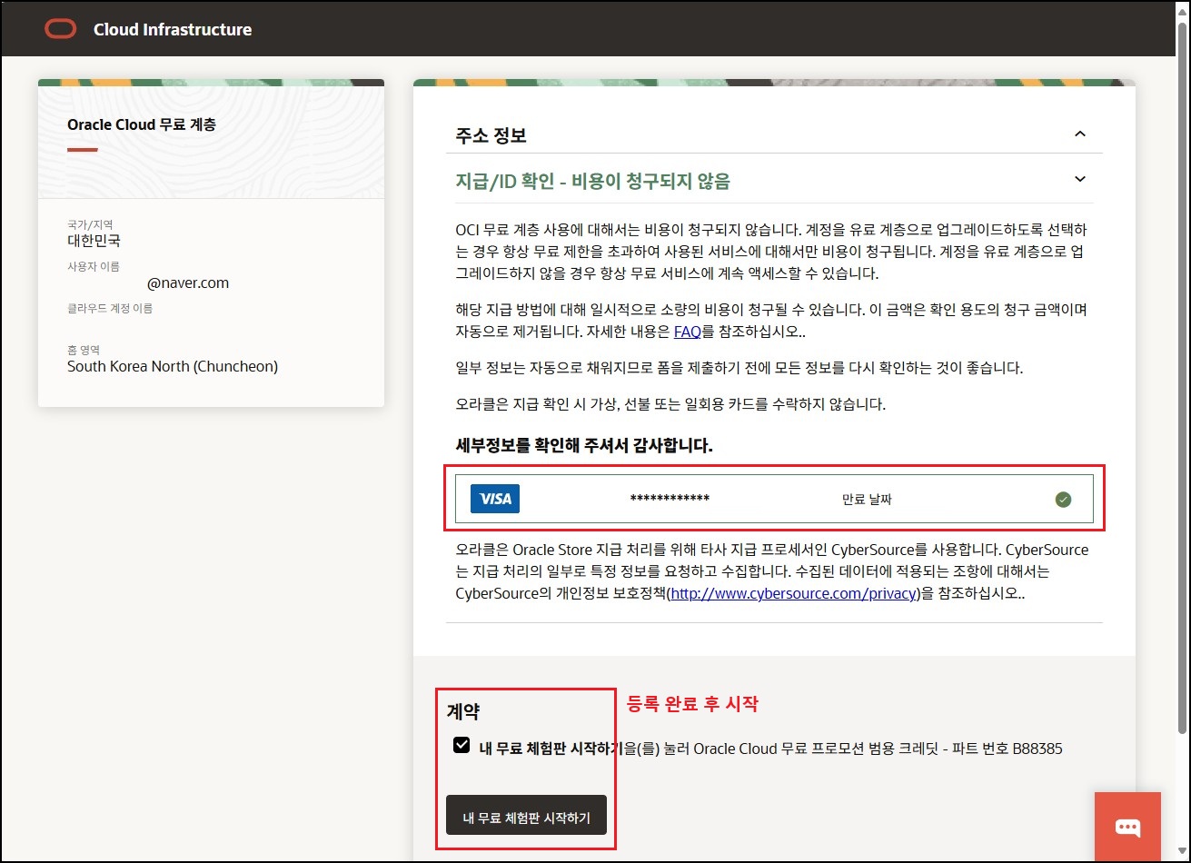Click the 내 무료 체험판 시작하기 button

tap(526, 814)
